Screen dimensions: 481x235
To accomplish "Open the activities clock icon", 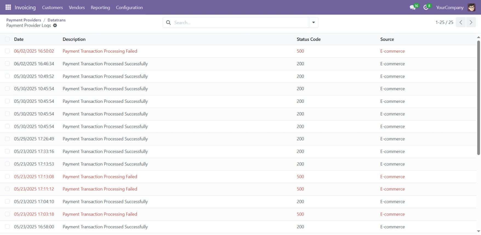I will (x=426, y=7).
